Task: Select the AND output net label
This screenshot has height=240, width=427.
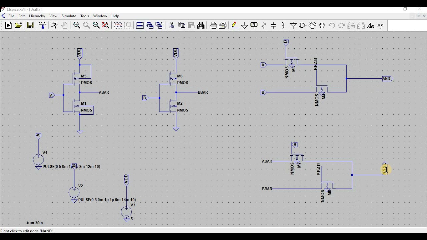Action: click(x=387, y=79)
